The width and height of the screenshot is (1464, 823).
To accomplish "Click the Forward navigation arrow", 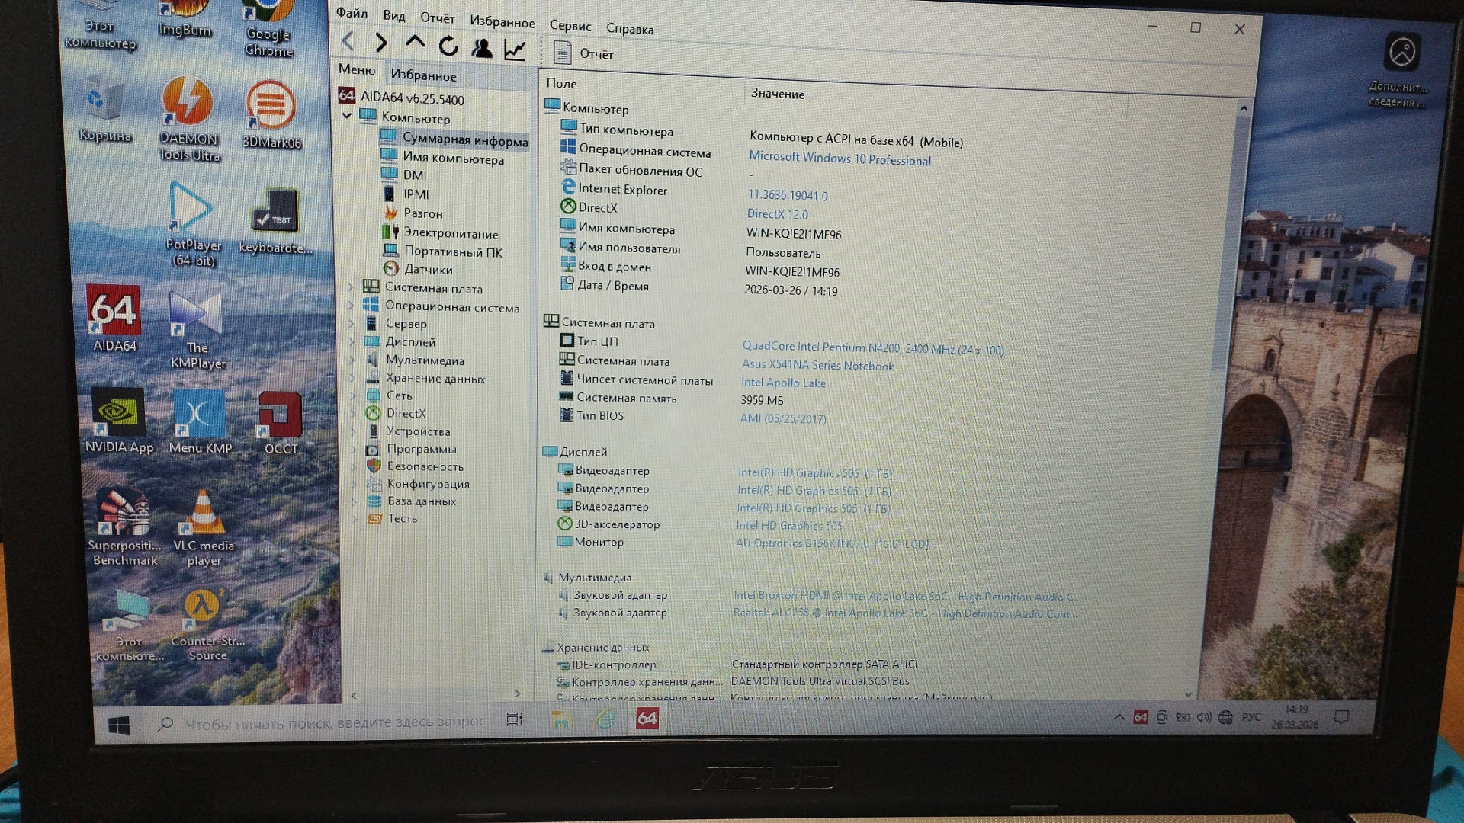I will pyautogui.click(x=381, y=43).
